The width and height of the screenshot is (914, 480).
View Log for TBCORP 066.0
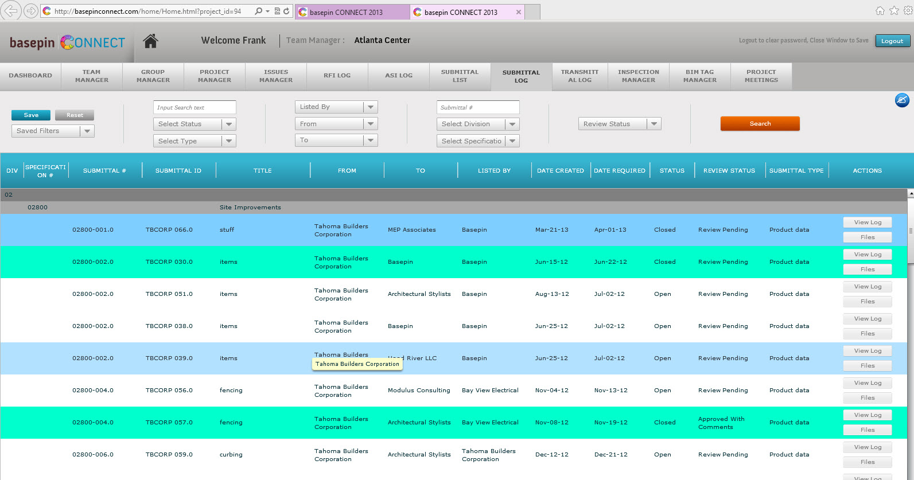[868, 223]
